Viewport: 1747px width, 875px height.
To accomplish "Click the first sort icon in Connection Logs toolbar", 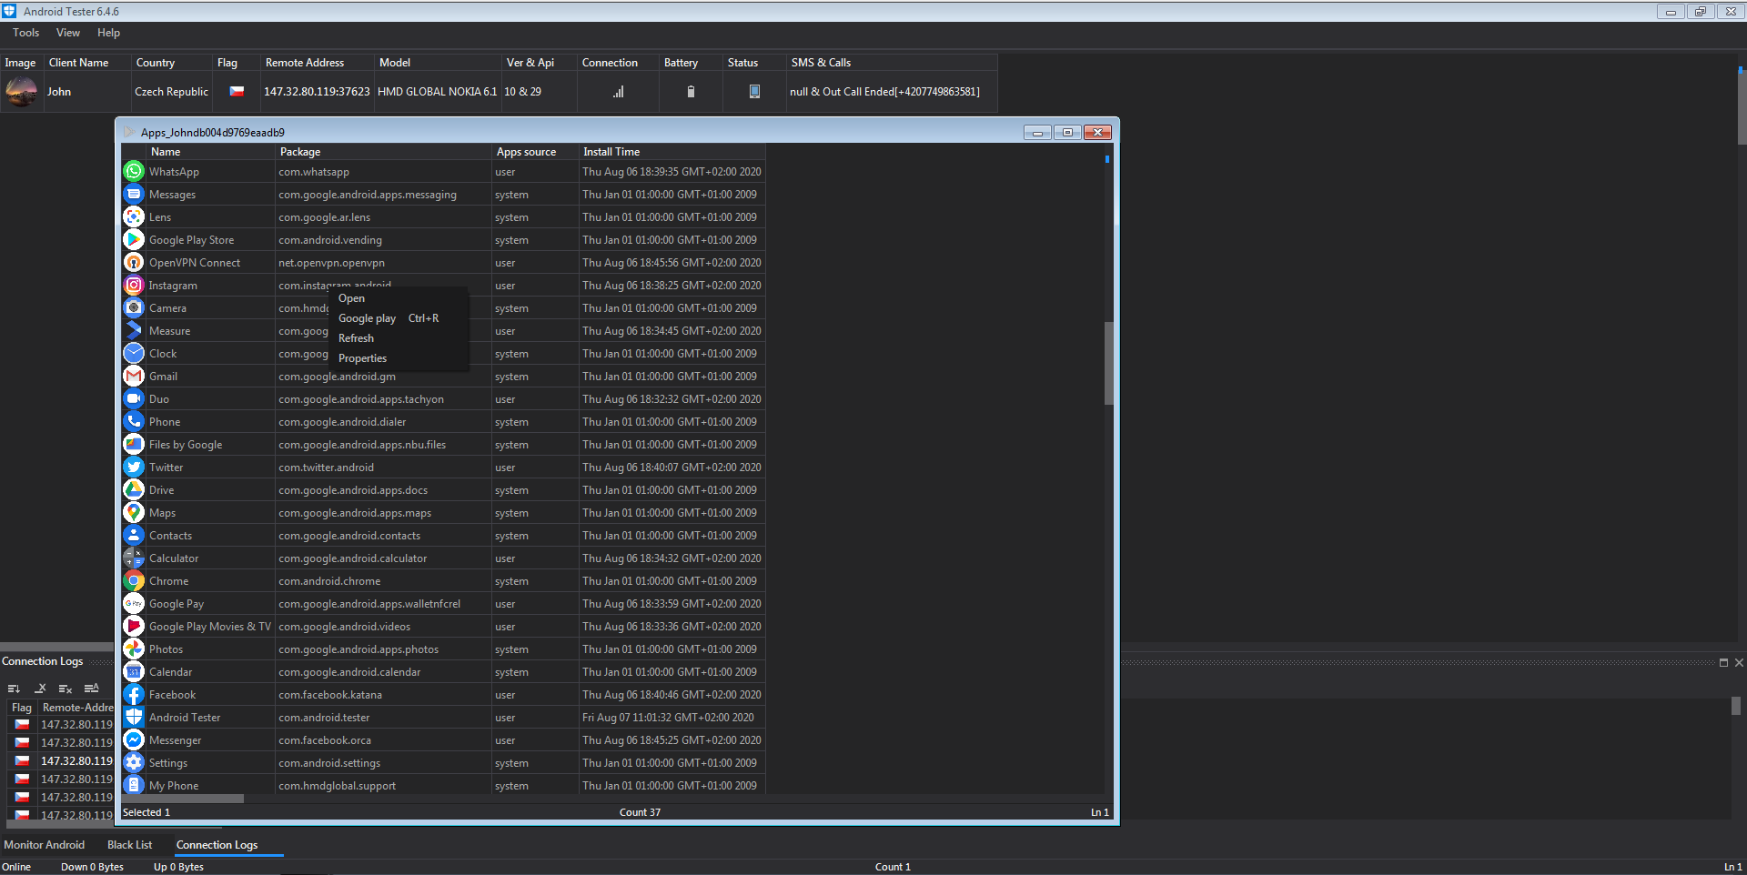I will tap(14, 689).
